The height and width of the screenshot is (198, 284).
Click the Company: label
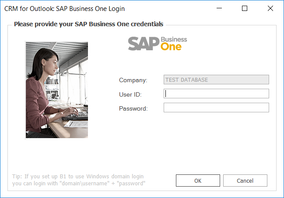pyautogui.click(x=133, y=80)
